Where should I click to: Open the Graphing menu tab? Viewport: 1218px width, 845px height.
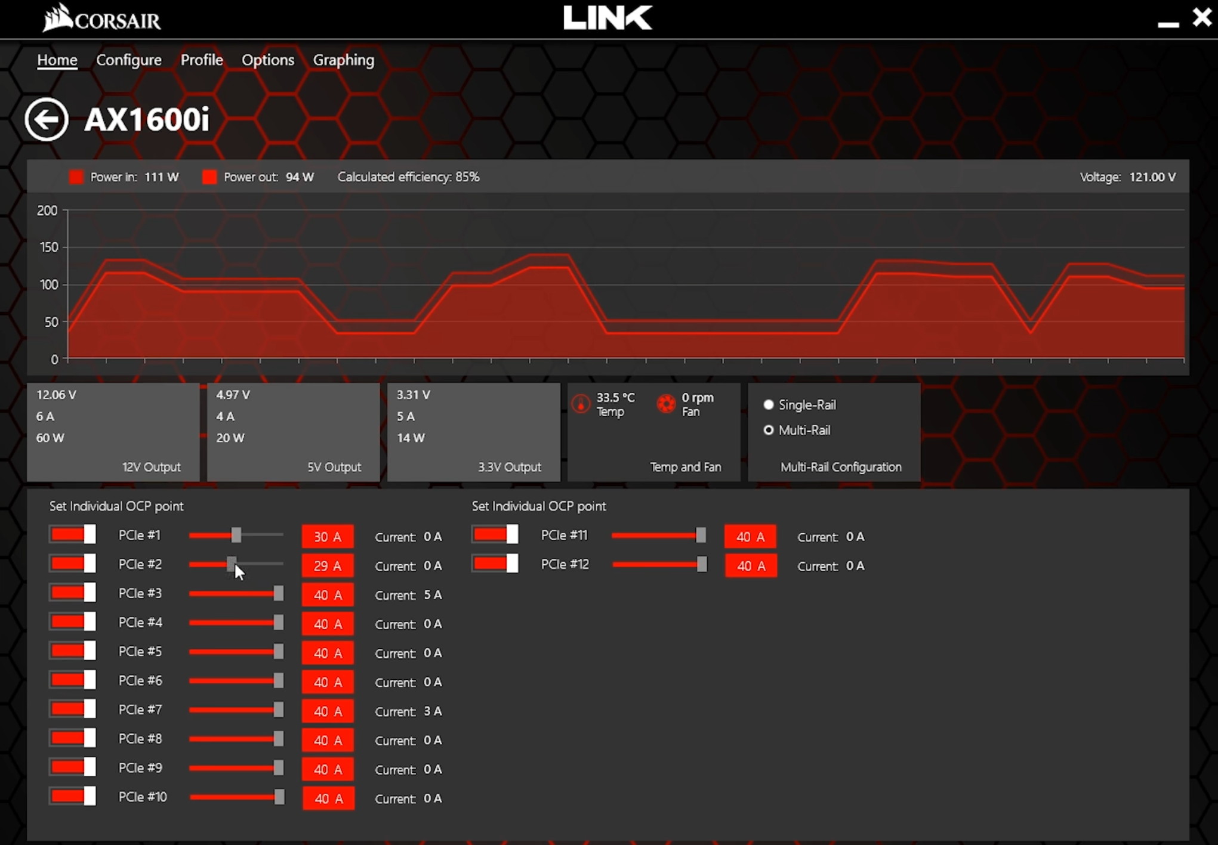(x=344, y=60)
